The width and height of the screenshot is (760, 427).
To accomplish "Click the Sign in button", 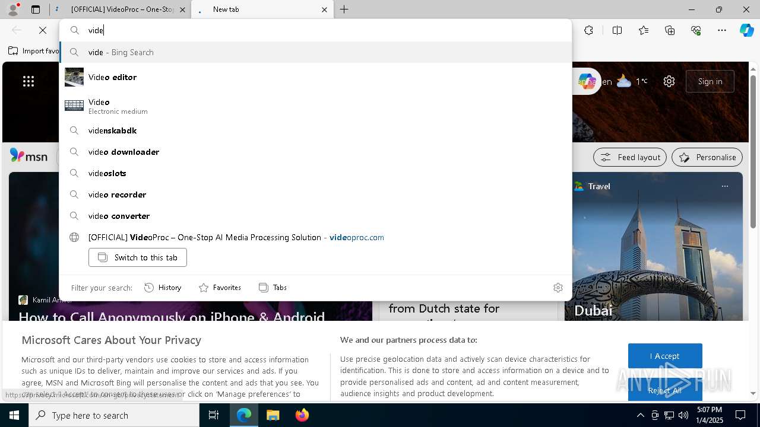I will point(710,81).
